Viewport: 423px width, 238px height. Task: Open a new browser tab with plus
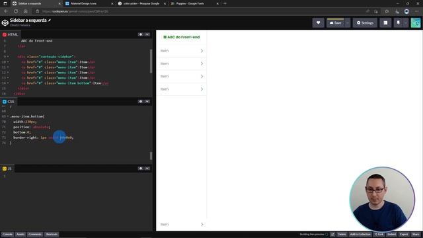(225, 3)
